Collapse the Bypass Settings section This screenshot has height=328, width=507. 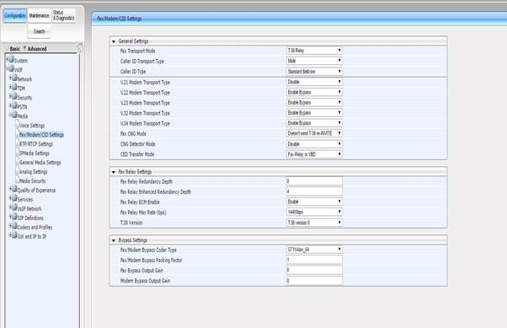pos(114,240)
